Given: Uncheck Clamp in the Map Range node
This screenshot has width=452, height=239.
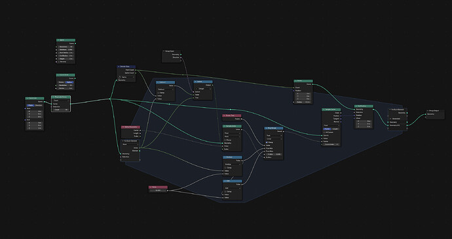Looking at the screenshot, I should tap(267, 142).
